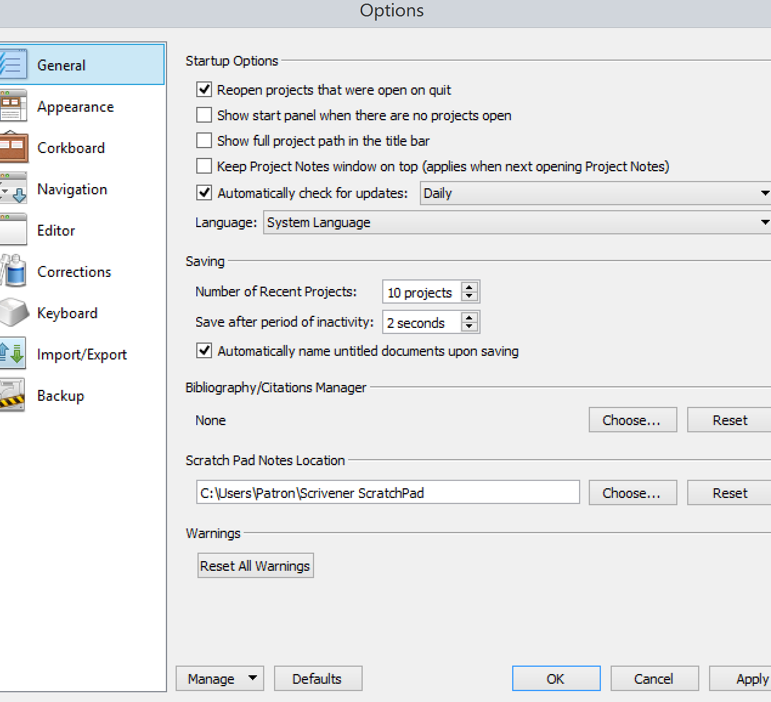Expand the System Language dropdown
Viewport: 771px width, 702px height.
coord(516,222)
